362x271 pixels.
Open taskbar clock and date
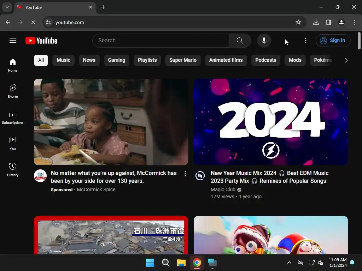coord(338,263)
